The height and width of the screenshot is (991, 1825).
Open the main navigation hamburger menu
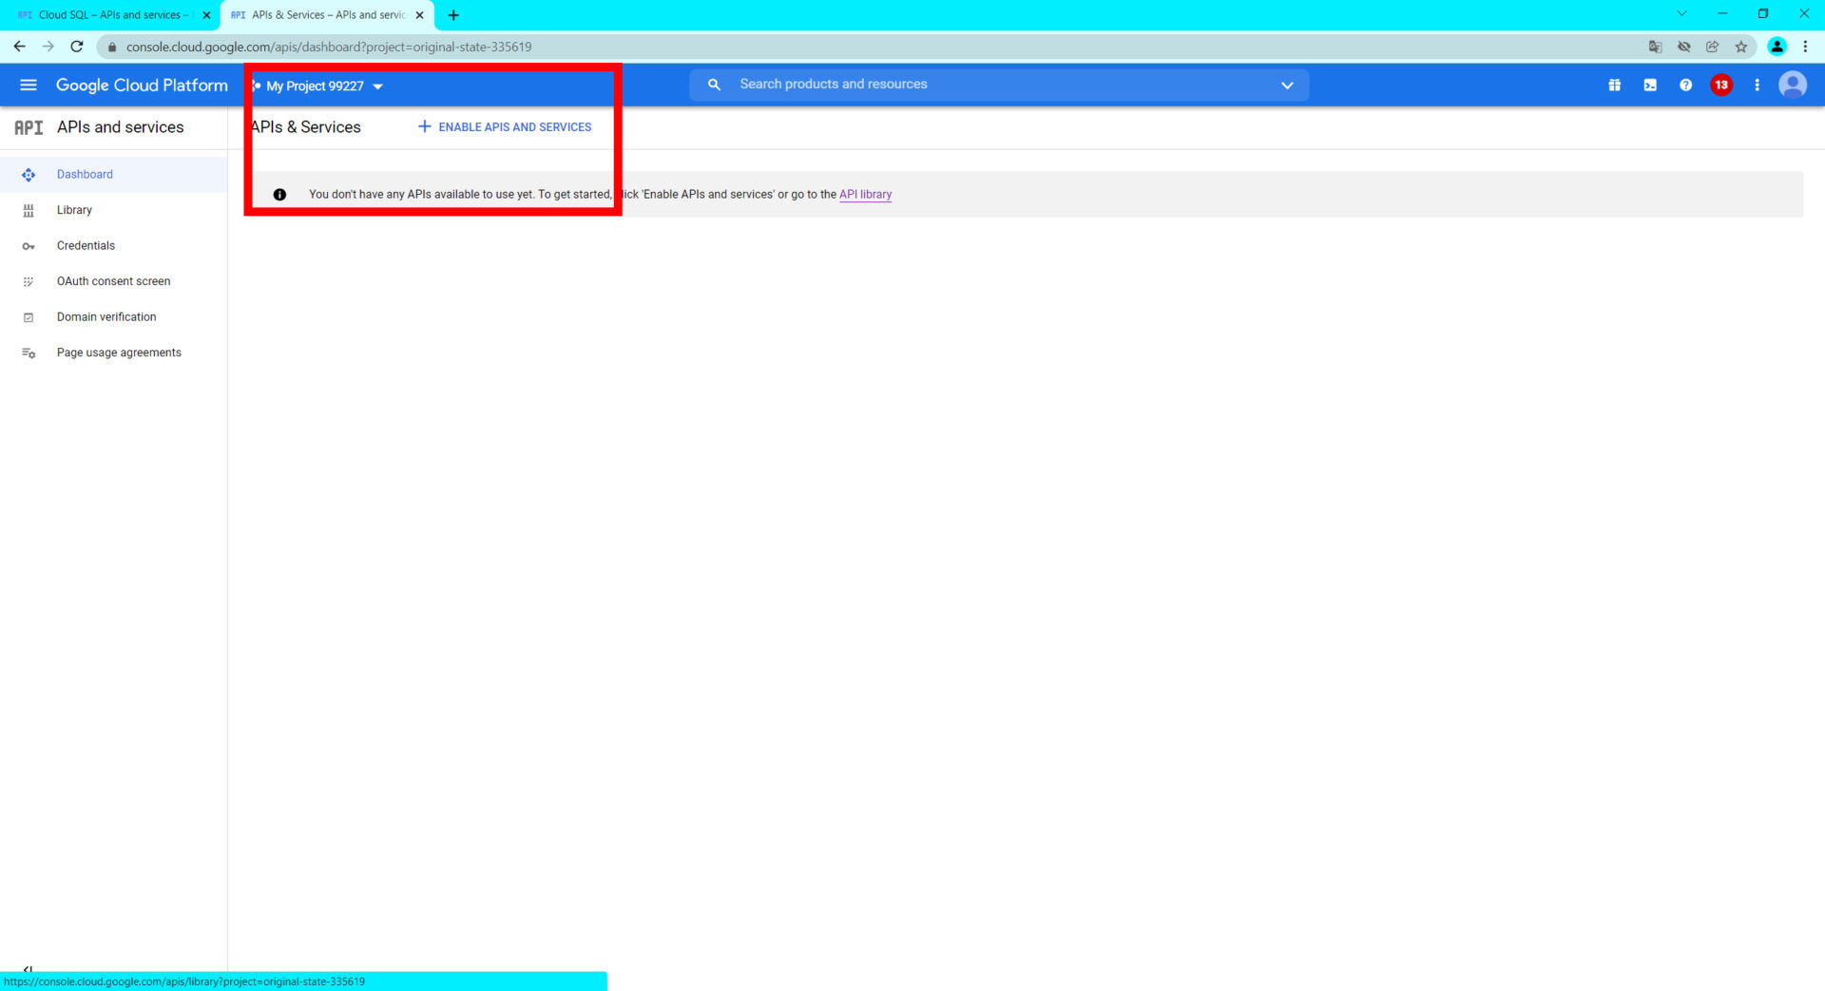coord(29,86)
